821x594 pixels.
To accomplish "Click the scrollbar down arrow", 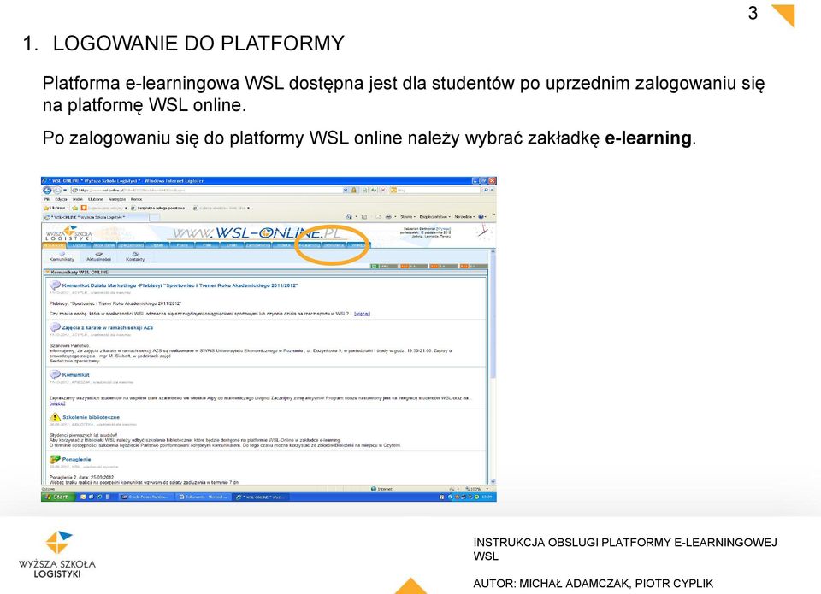I will pyautogui.click(x=493, y=481).
